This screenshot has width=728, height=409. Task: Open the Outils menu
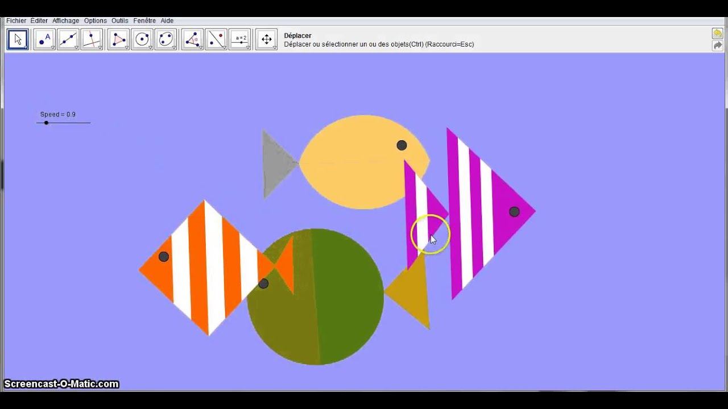point(119,20)
